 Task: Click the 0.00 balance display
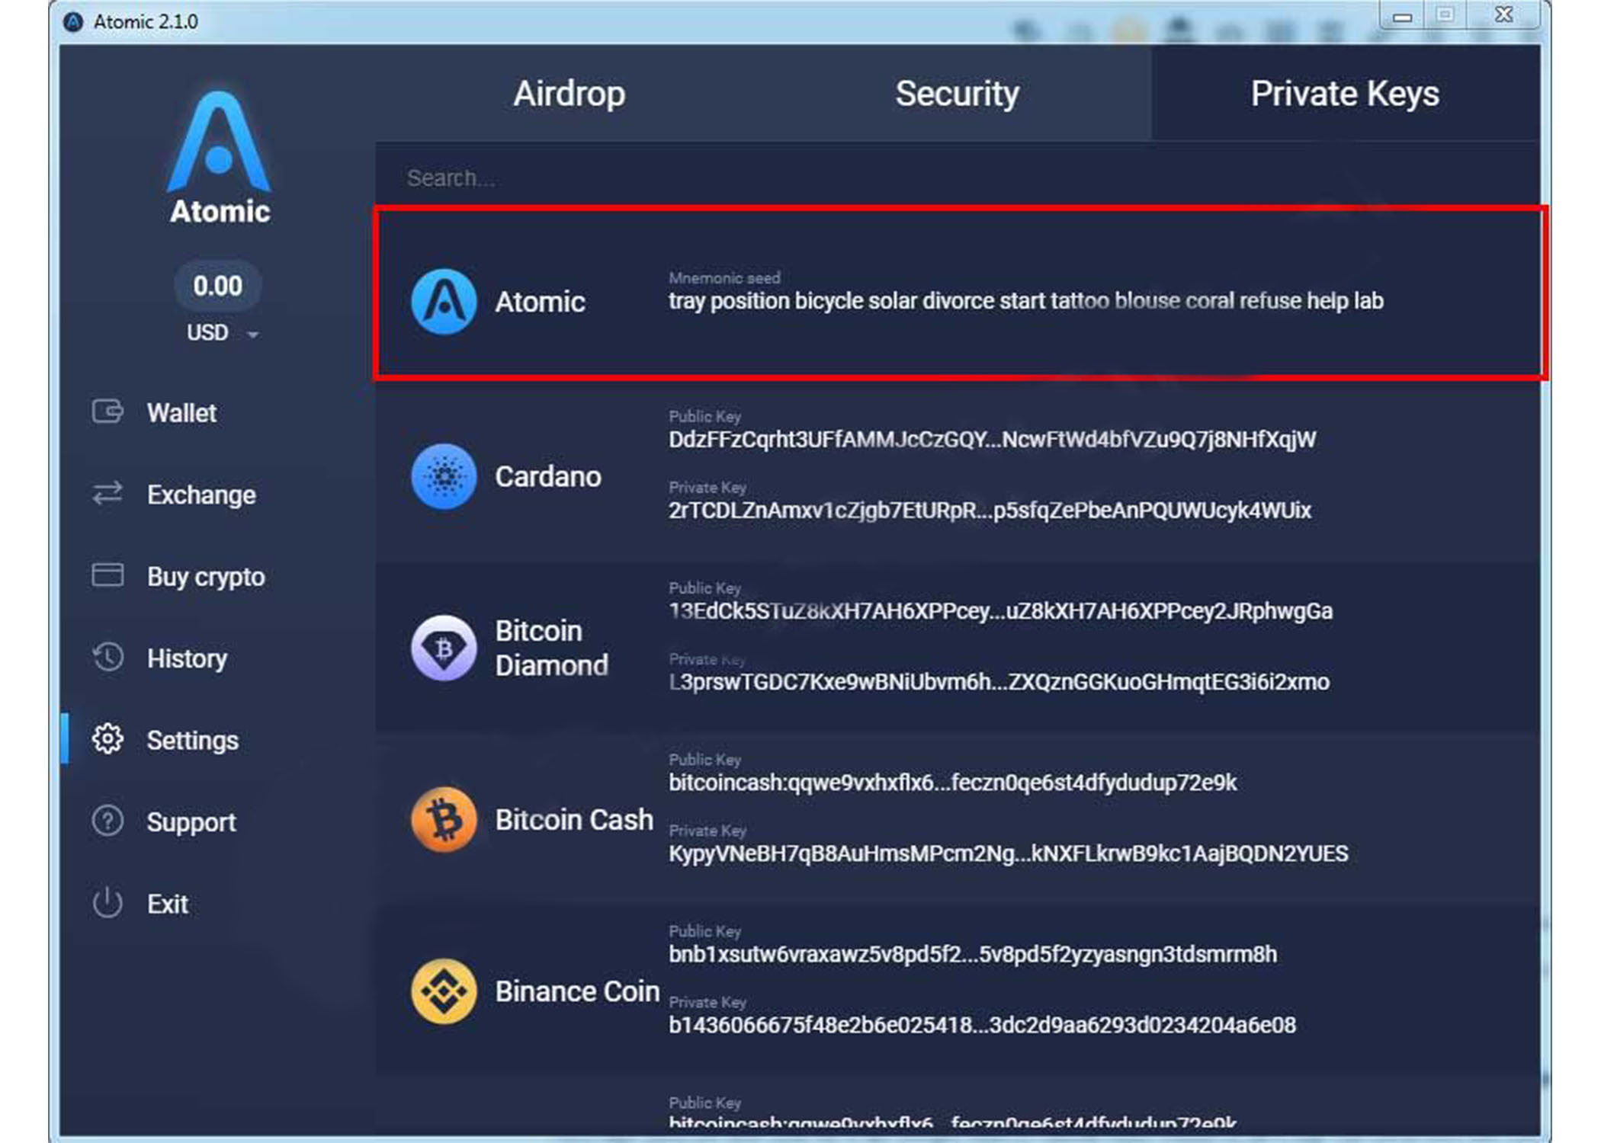tap(217, 286)
